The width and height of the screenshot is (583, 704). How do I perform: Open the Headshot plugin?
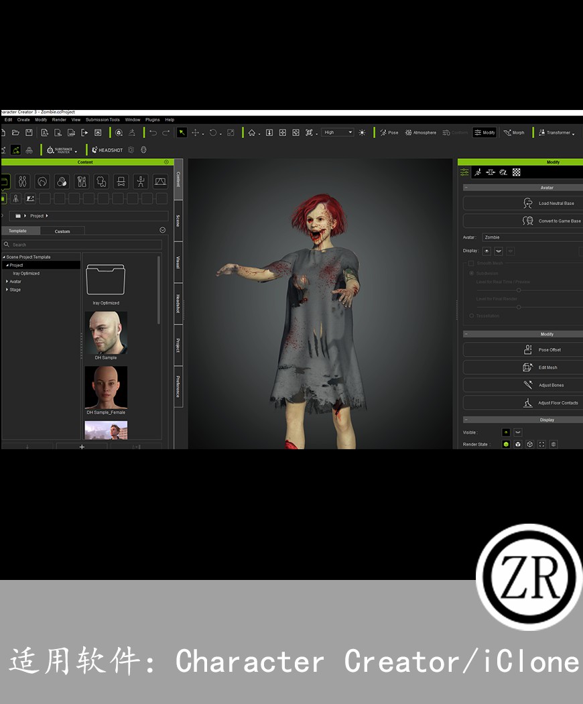(x=107, y=150)
